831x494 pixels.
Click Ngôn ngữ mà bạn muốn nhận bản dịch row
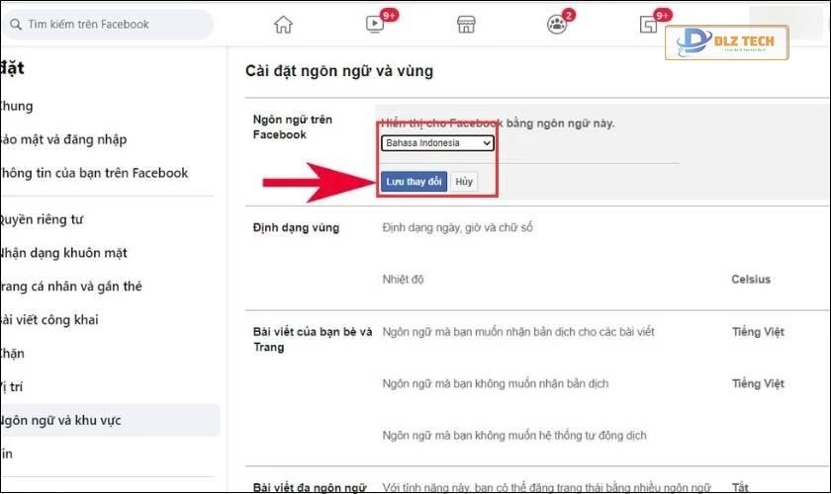point(518,332)
